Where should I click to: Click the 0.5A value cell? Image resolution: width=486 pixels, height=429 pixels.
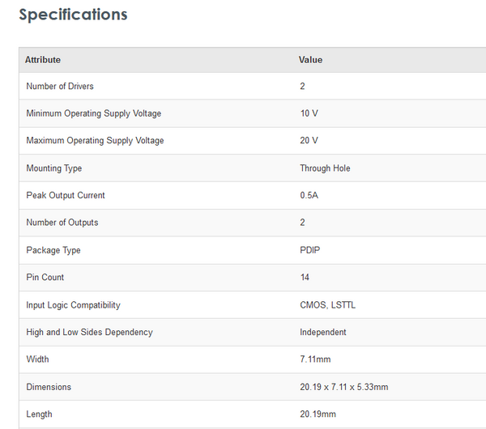pyautogui.click(x=309, y=195)
